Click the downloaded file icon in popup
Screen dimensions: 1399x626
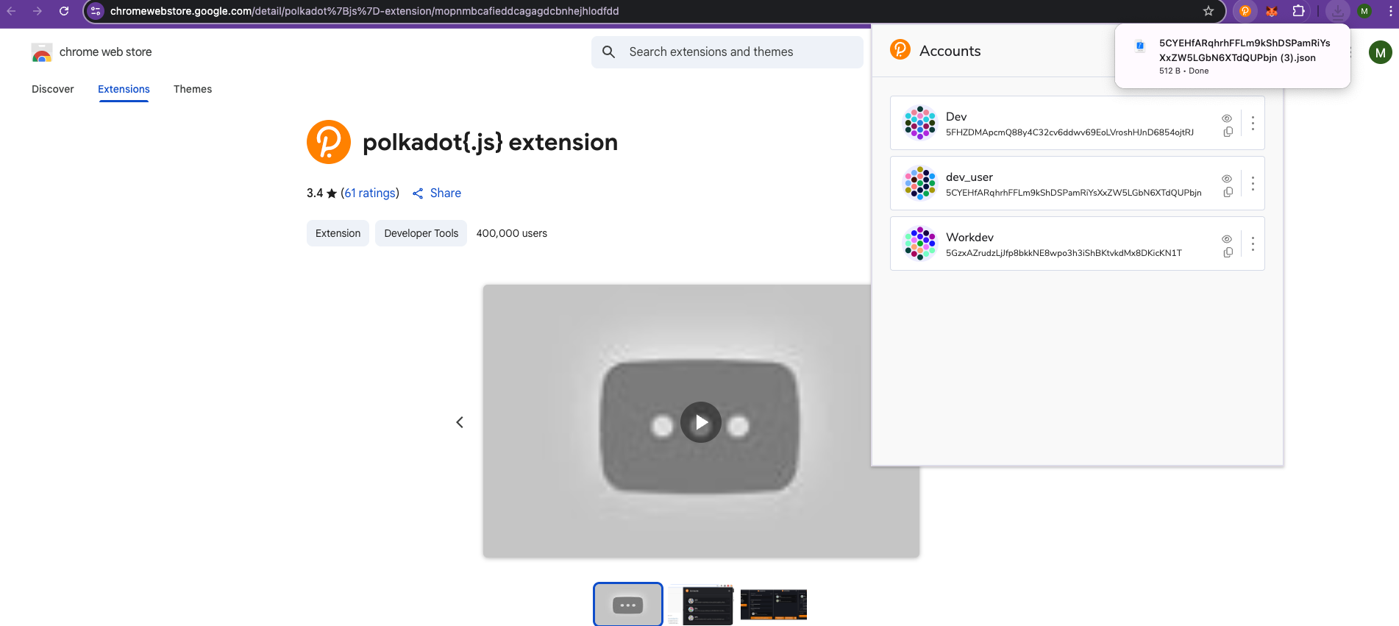(x=1140, y=46)
